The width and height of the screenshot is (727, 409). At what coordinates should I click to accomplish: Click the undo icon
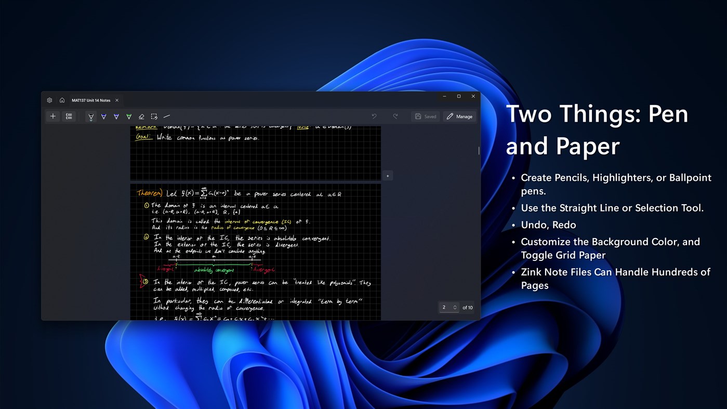374,116
